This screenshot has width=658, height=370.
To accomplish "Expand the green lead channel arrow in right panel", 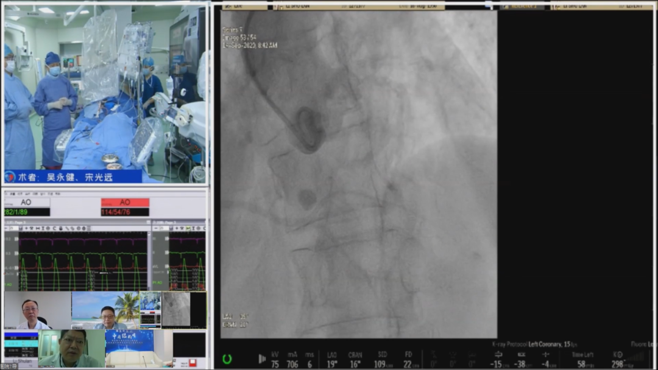I will (x=166, y=253).
